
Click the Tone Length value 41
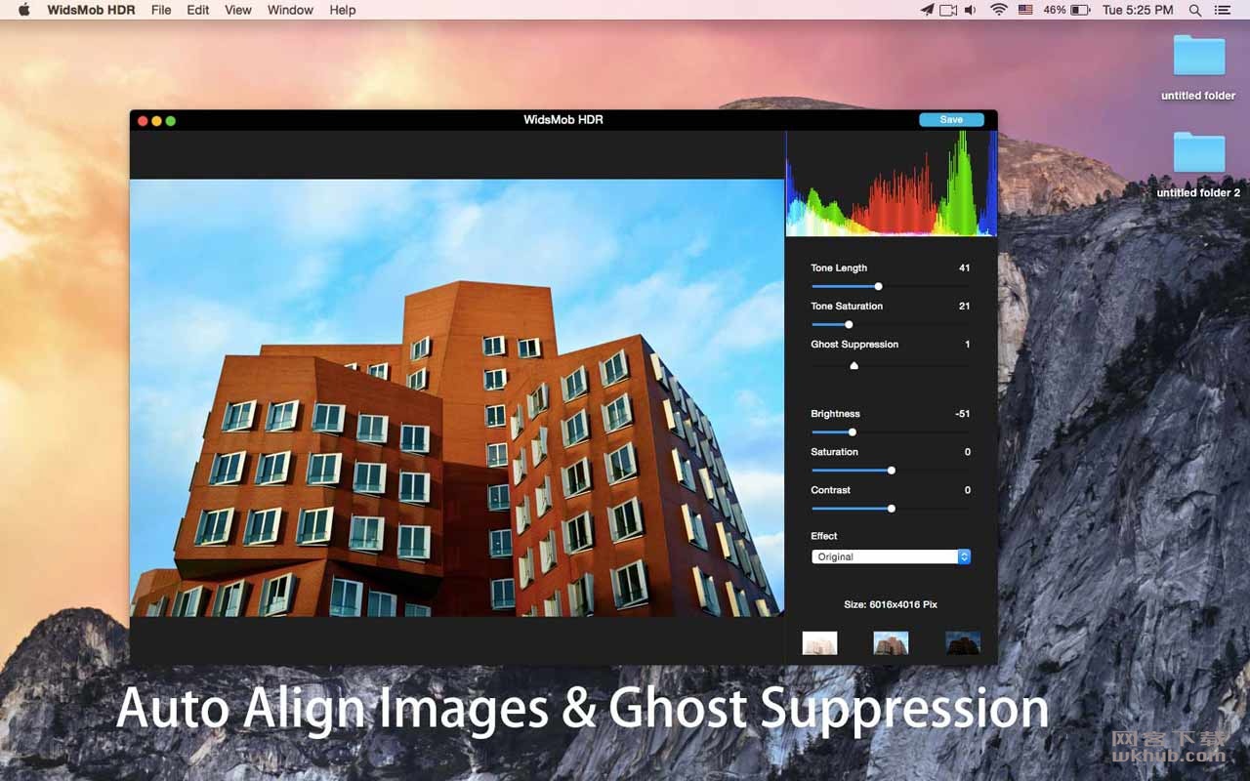tap(964, 267)
